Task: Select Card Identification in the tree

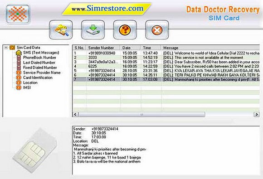Action: pyautogui.click(x=38, y=77)
